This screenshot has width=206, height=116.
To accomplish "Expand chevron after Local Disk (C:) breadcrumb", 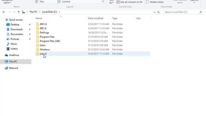I will 59,12.
